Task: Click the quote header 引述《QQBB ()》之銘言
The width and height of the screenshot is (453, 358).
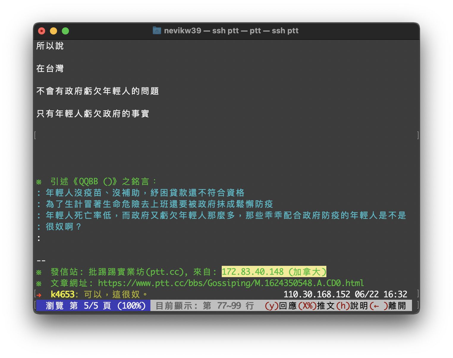Action: pyautogui.click(x=103, y=181)
